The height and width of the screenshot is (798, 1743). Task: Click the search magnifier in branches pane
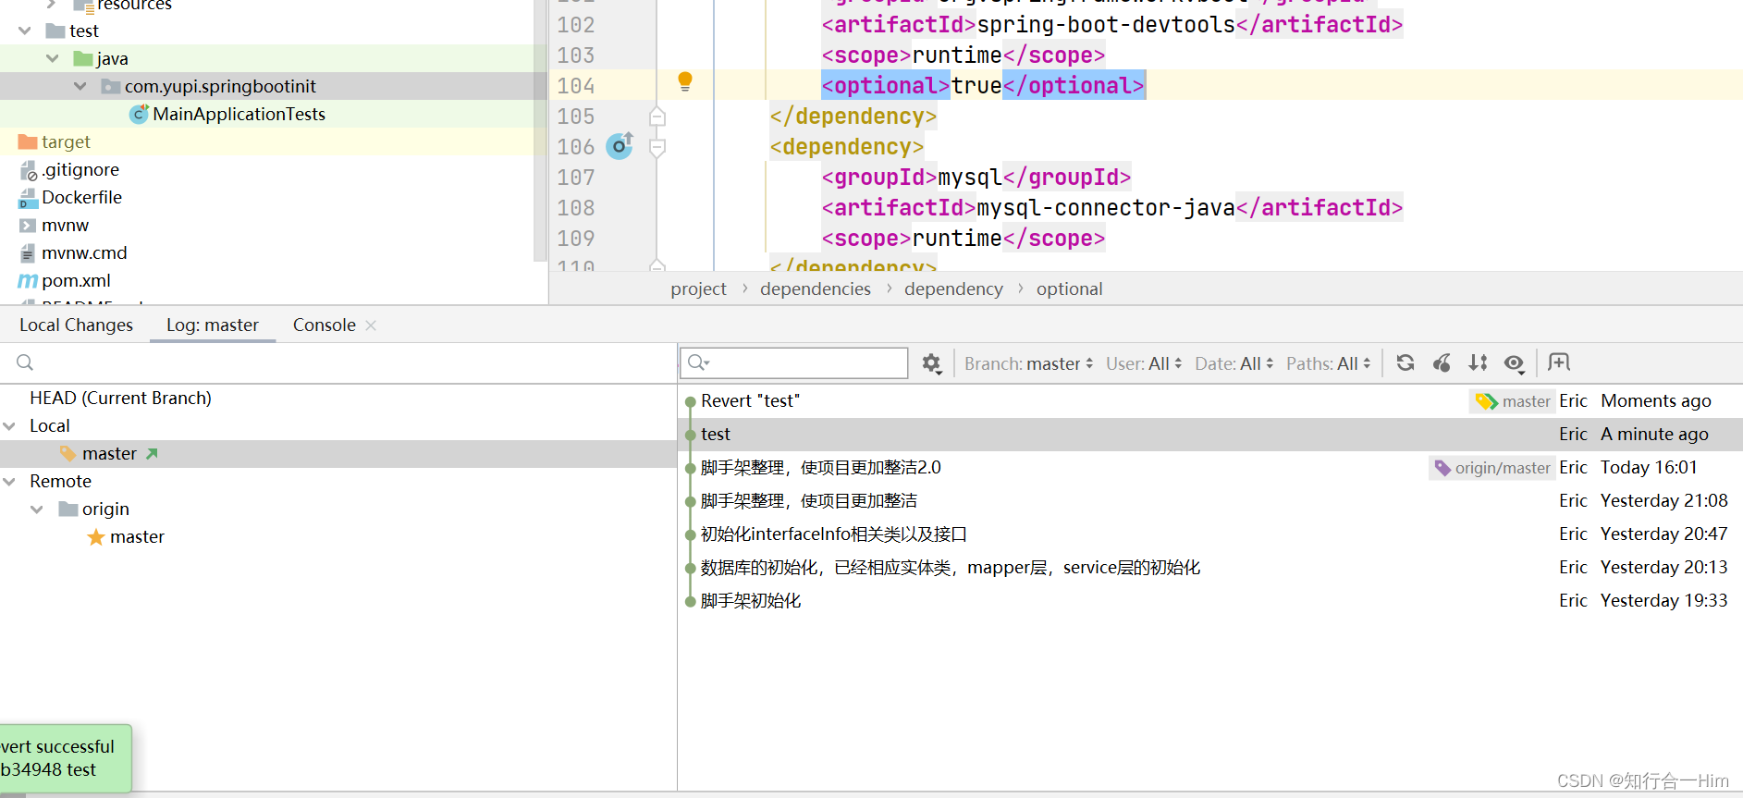[25, 362]
